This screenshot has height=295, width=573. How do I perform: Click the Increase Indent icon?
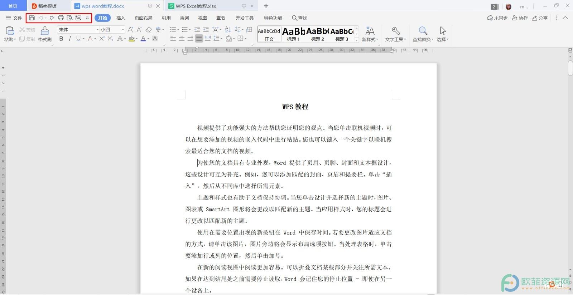[206, 30]
